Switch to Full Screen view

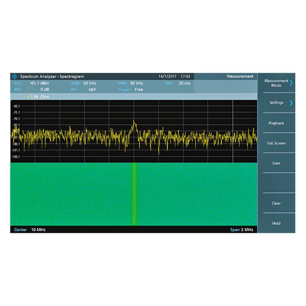click(x=276, y=143)
